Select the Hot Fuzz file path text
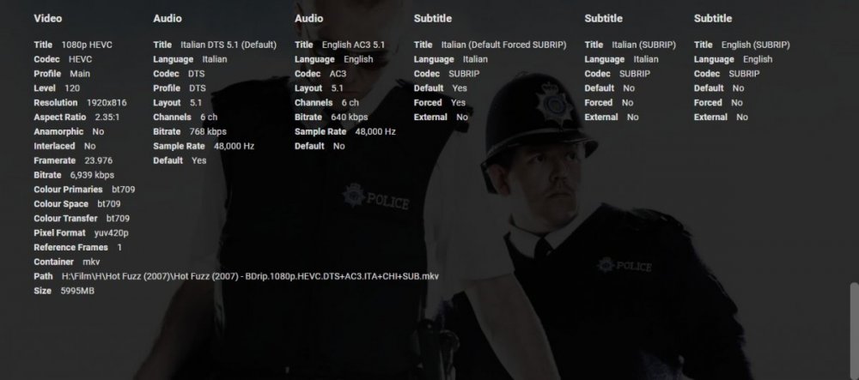 click(x=250, y=276)
